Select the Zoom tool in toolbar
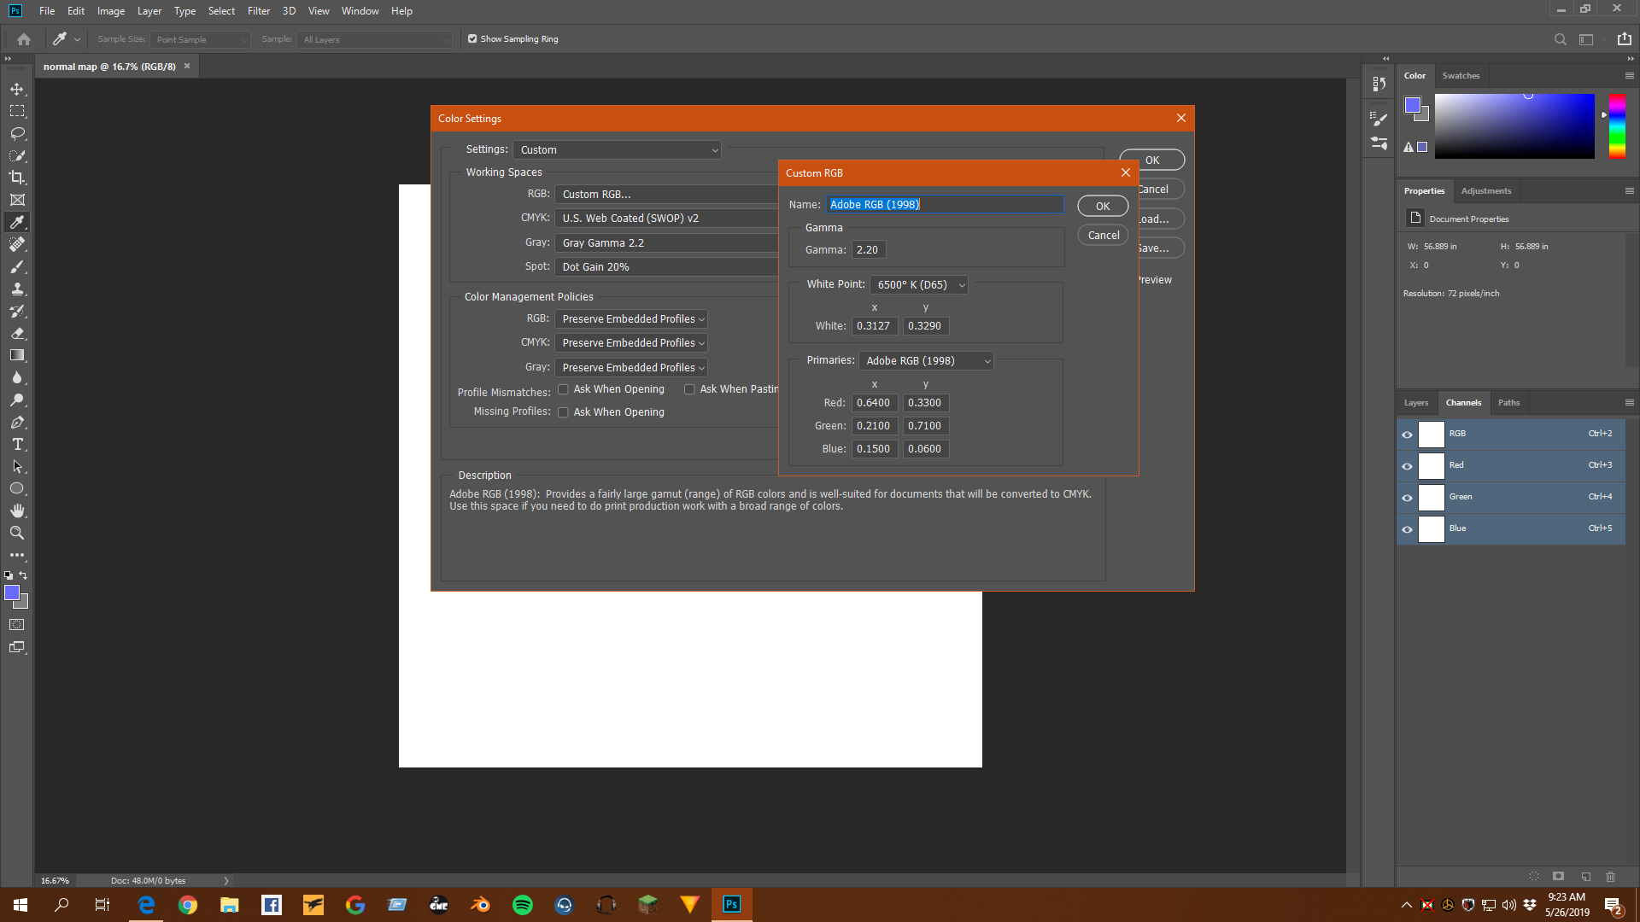 coord(17,533)
